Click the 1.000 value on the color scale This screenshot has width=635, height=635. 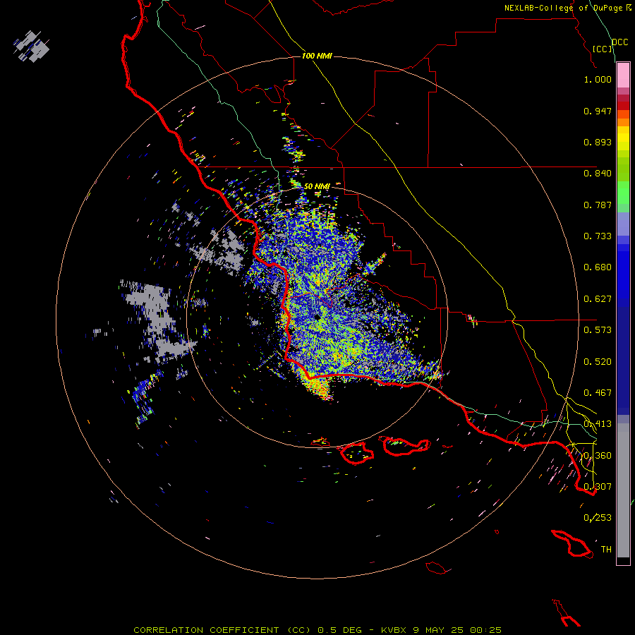[598, 79]
